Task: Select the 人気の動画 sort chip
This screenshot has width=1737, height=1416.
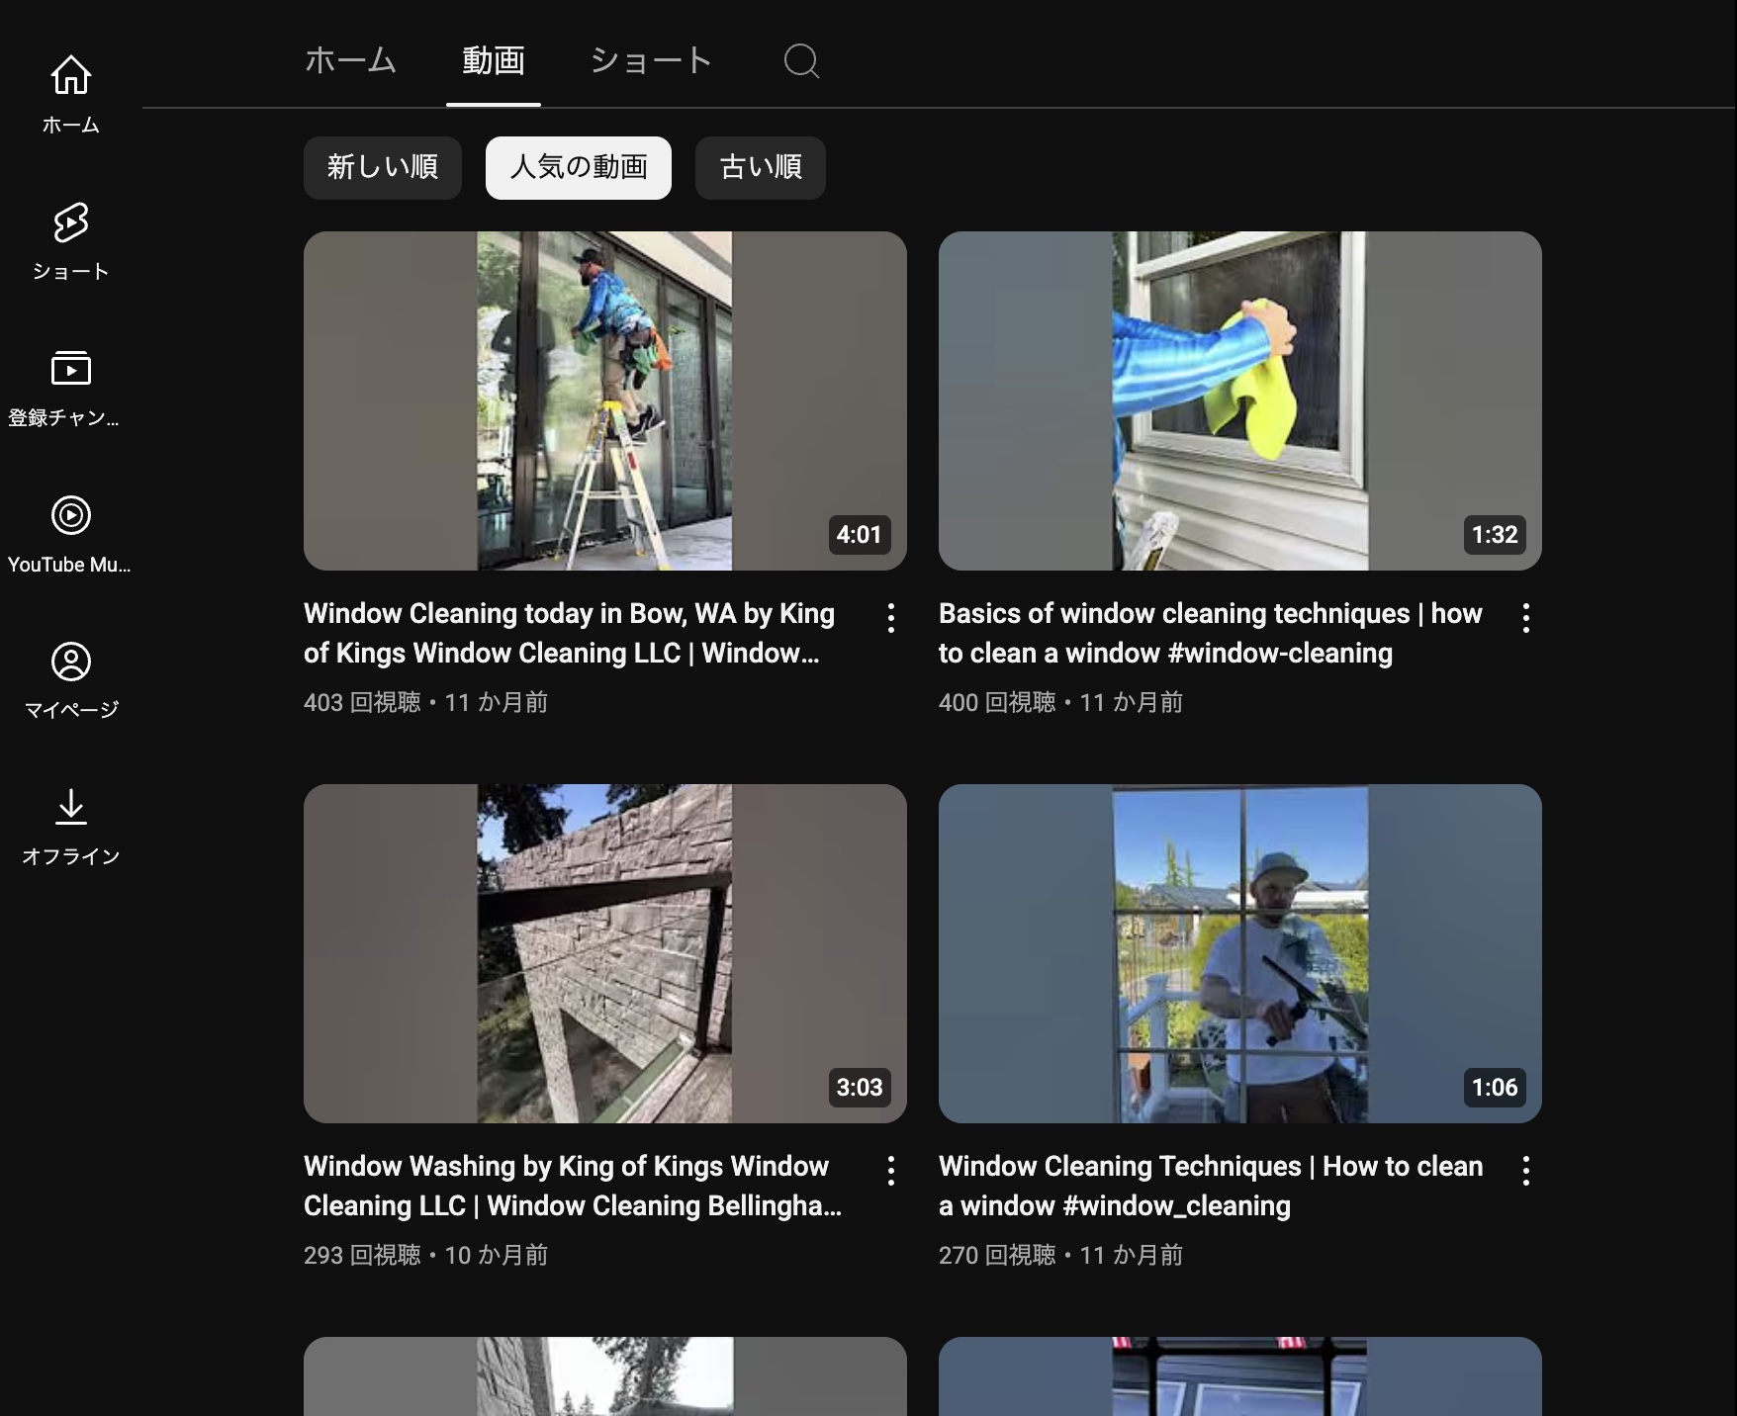Action: point(578,167)
